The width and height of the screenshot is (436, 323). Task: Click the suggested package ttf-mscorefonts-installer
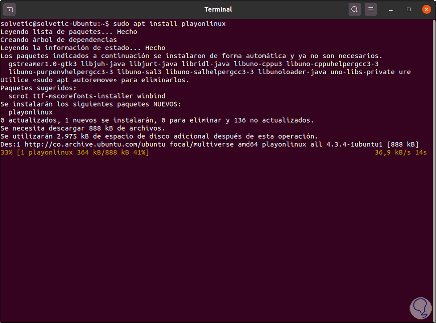point(83,96)
